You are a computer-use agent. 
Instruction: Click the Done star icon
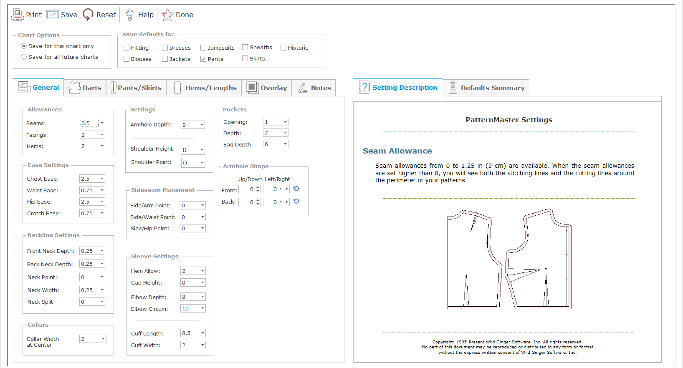click(167, 15)
